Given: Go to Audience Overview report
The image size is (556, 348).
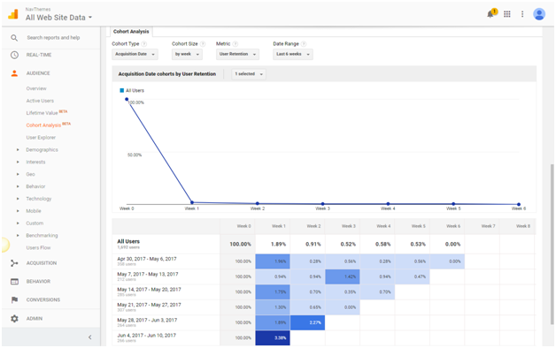Looking at the screenshot, I should point(36,88).
